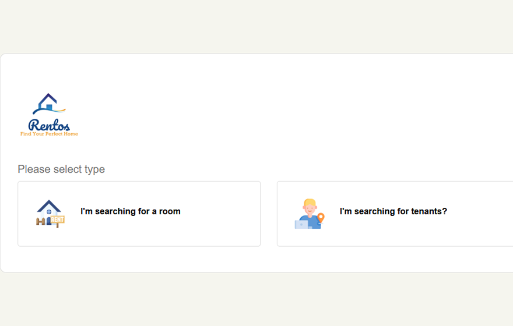
Task: Click the RENT sign on house icon
Action: [58, 219]
